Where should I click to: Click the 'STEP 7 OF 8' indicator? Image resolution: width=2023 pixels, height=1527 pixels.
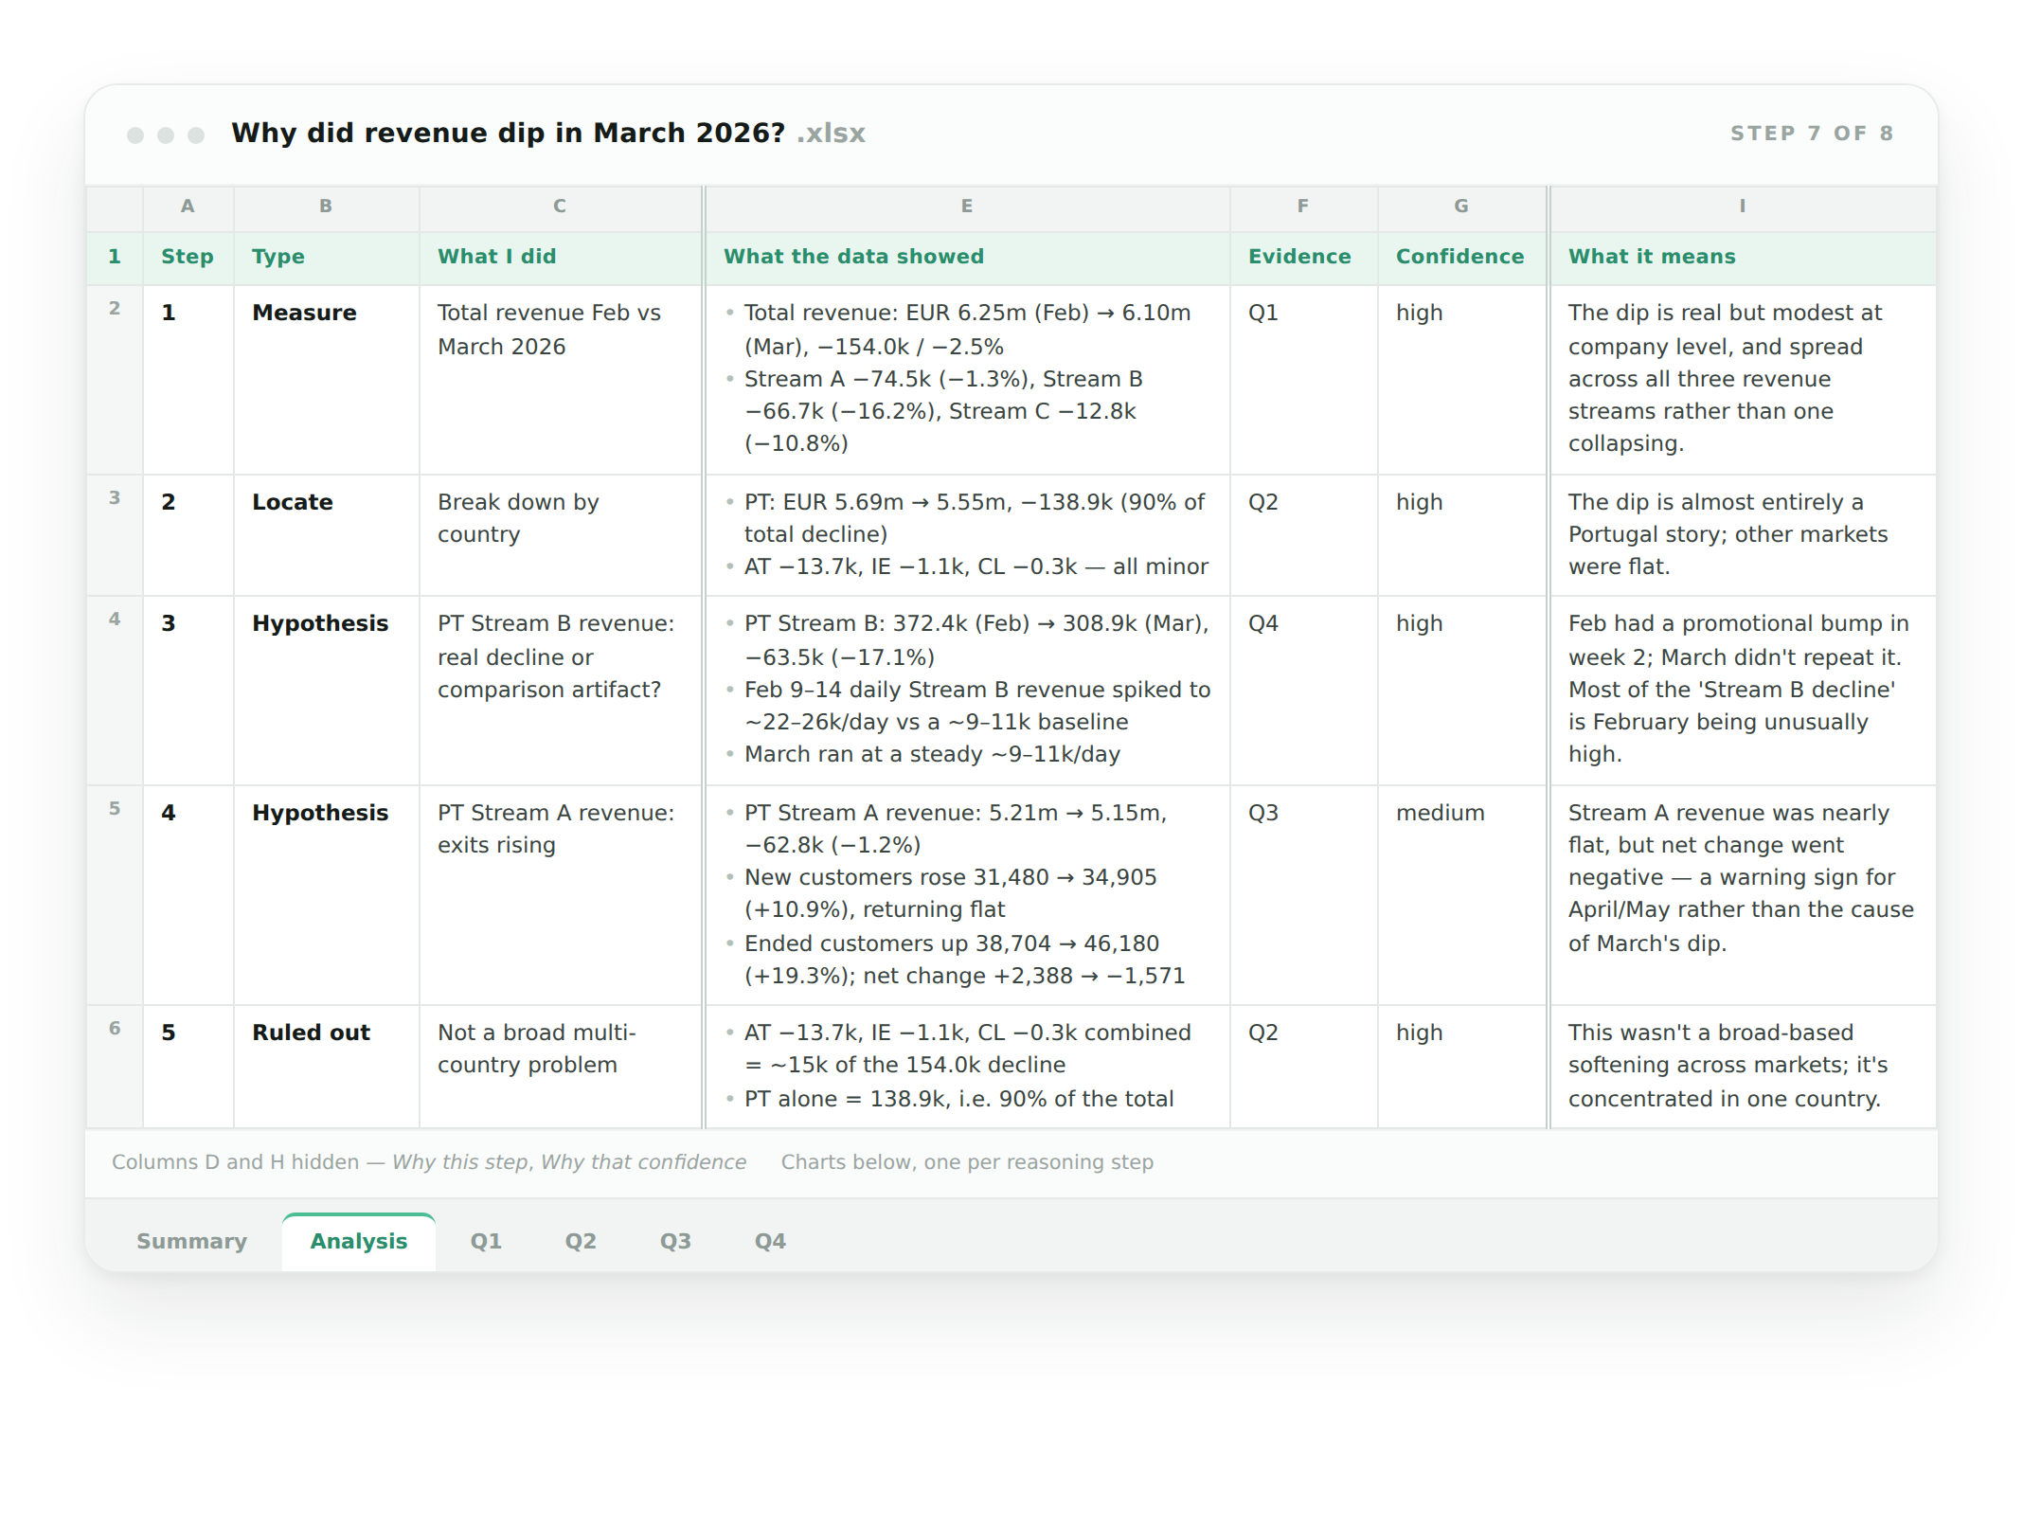point(1812,134)
